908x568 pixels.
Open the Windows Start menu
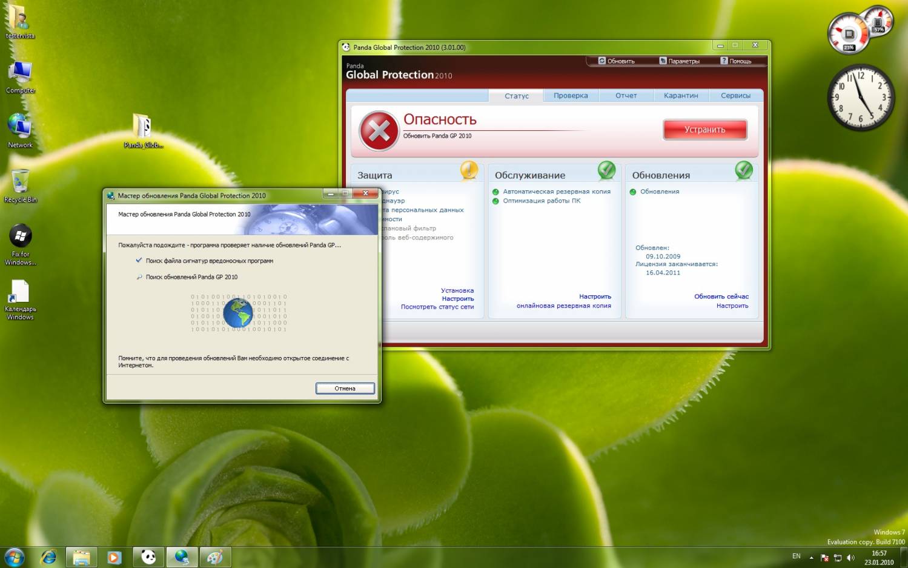coord(14,556)
